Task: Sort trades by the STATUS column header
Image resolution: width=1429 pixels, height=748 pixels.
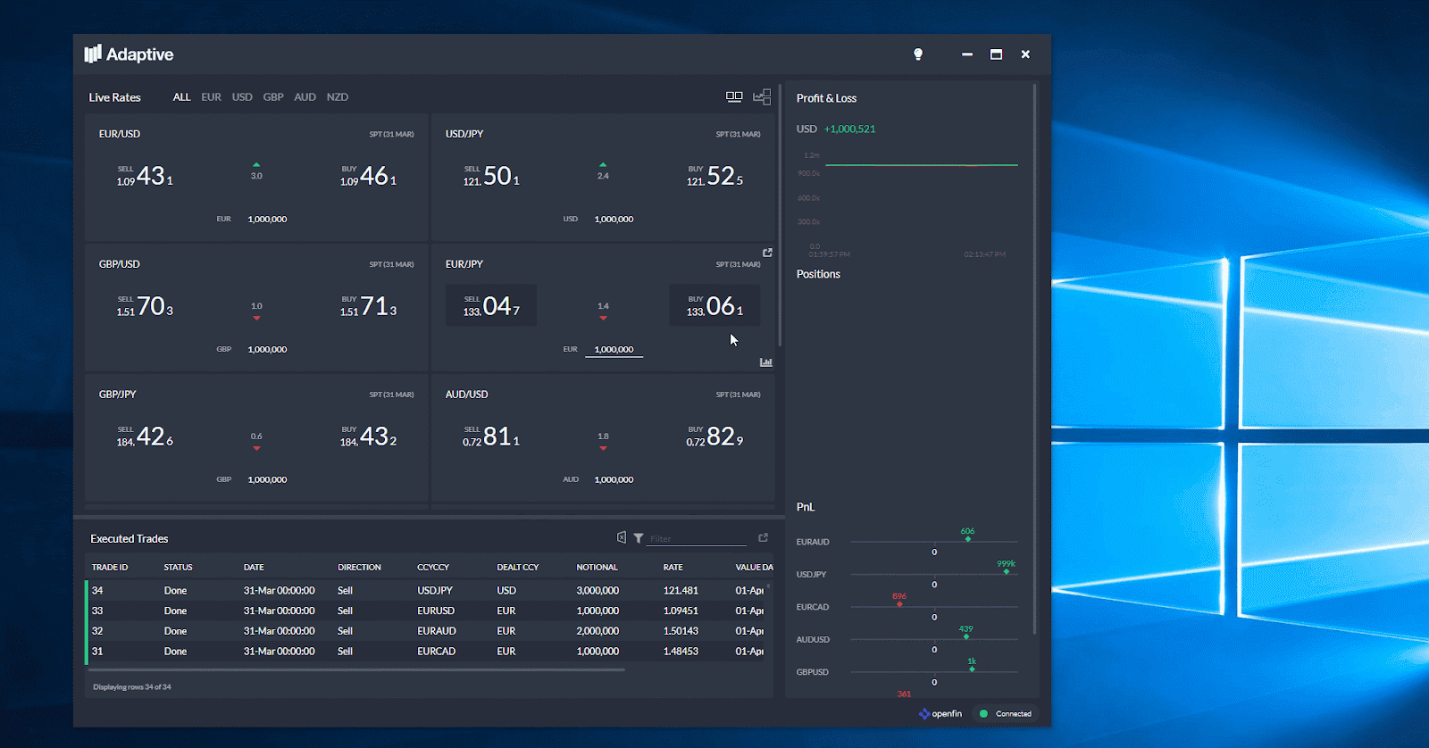Action: coord(178,567)
